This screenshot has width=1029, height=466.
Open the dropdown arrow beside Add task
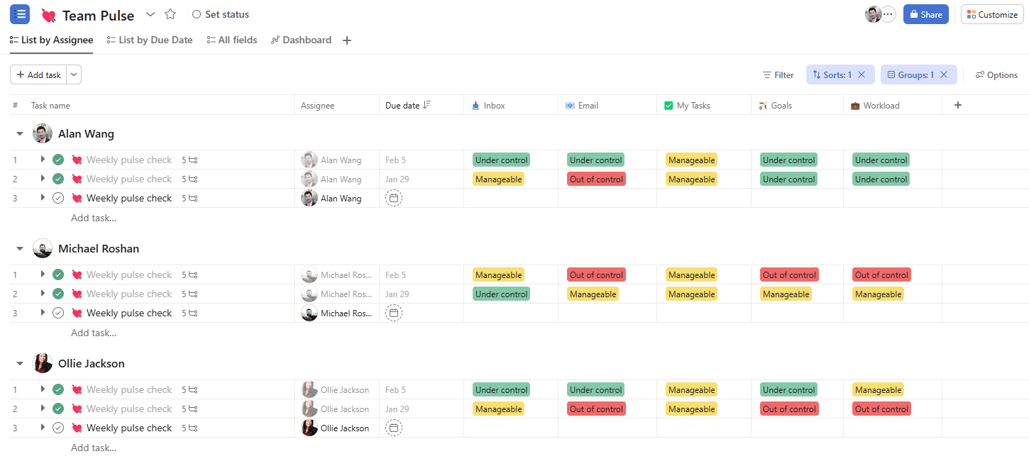(x=74, y=74)
